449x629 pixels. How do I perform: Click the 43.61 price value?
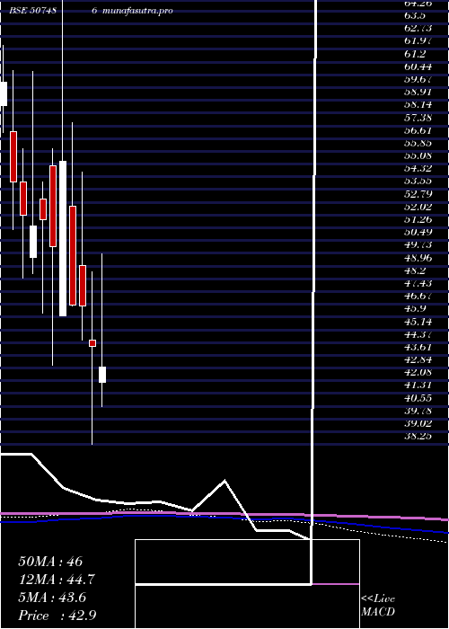pyautogui.click(x=418, y=348)
